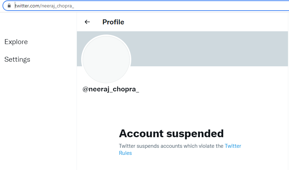Click the Profile page heading

[113, 22]
